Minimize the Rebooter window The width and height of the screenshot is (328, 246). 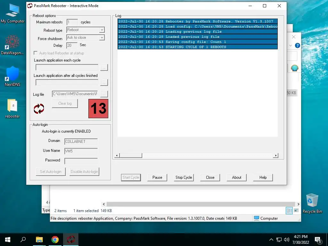250,6
